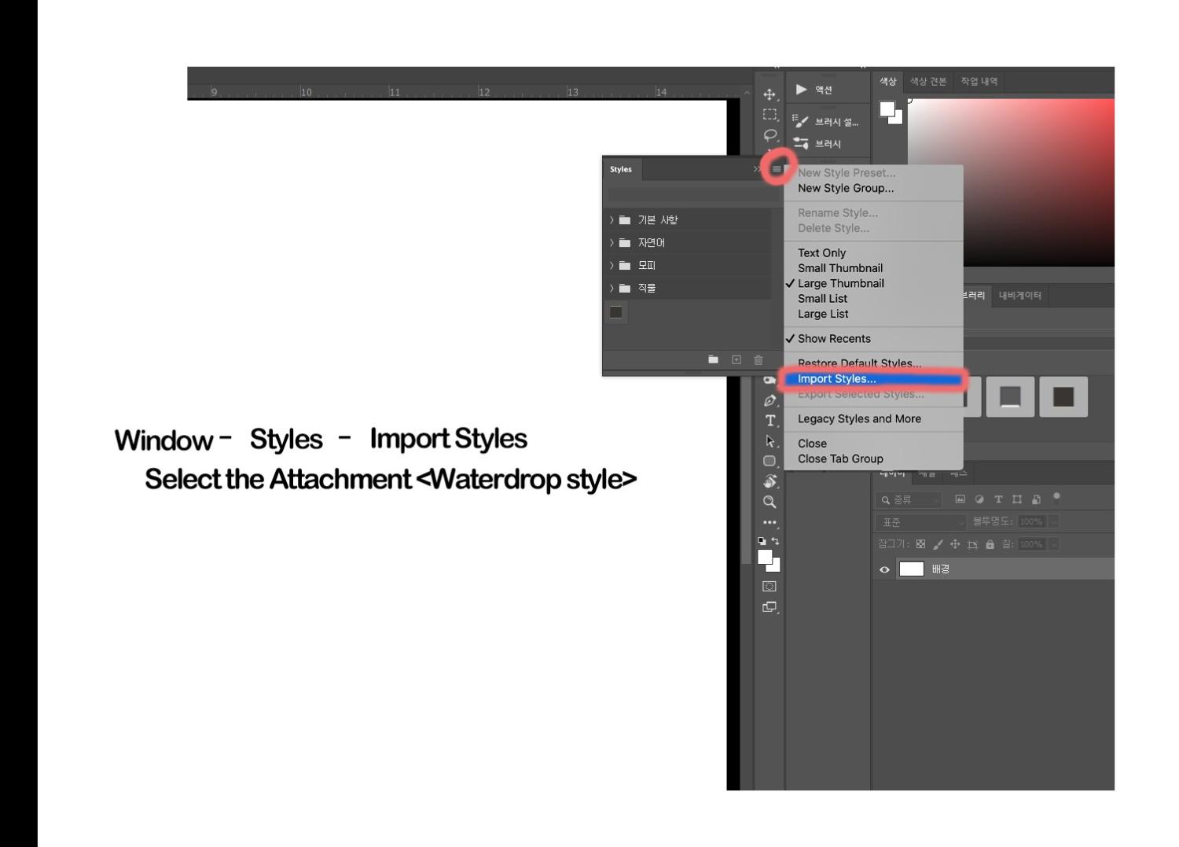Screen dimensions: 1179x847
Task: Open the 종류 layer kind filter dropdown
Action: [908, 499]
